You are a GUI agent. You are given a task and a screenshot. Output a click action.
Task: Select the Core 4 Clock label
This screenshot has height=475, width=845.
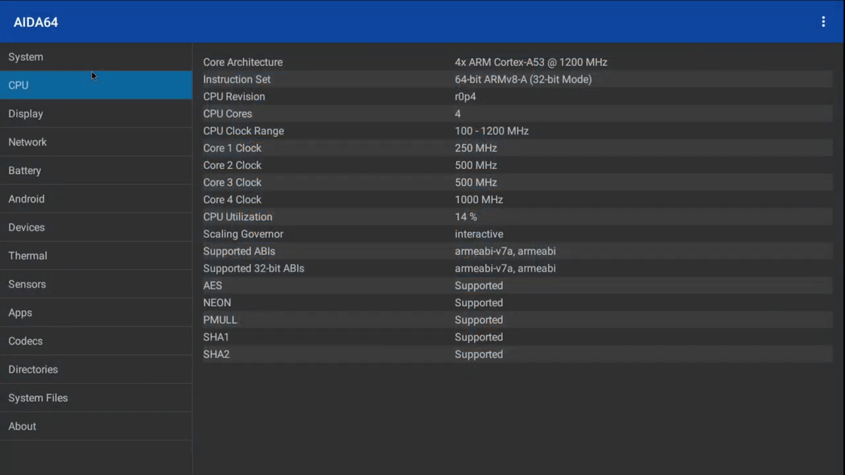(232, 199)
